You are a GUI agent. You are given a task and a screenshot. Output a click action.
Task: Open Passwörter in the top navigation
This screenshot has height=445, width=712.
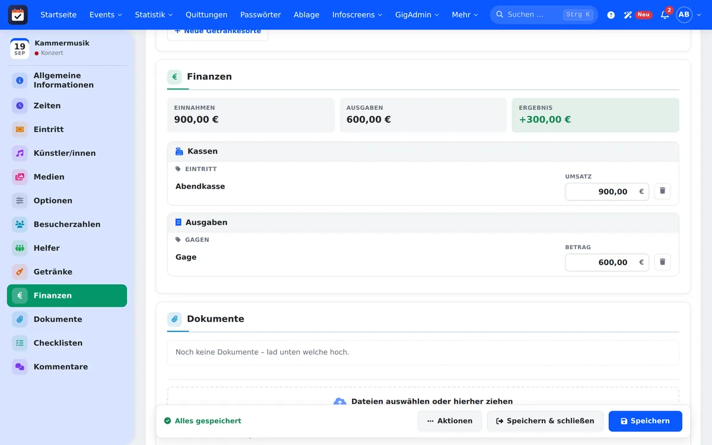point(260,15)
